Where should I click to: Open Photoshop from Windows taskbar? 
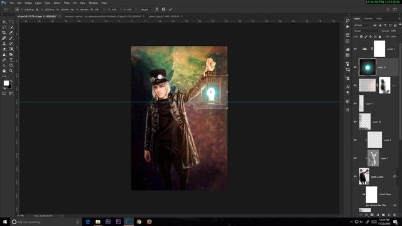(128, 222)
